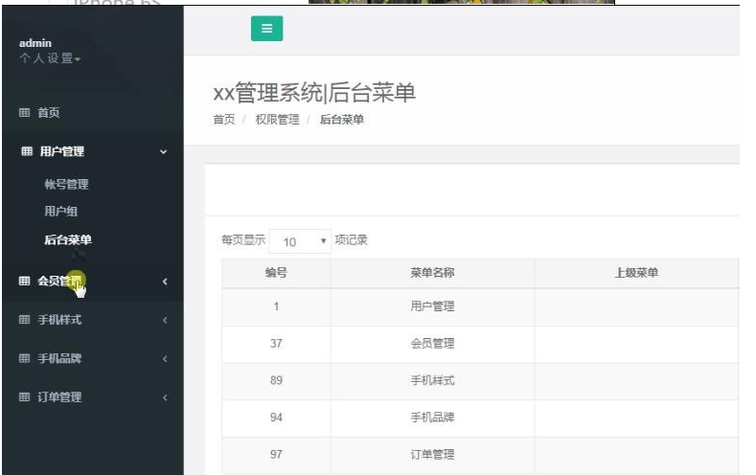Click the 权限管理 breadcrumb link

coord(277,120)
